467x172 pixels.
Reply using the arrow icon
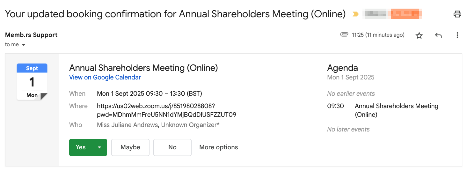tap(438, 35)
